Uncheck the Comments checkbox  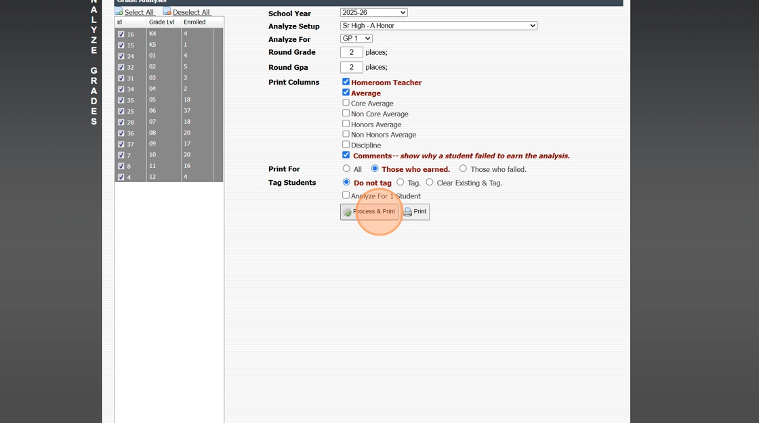click(346, 155)
